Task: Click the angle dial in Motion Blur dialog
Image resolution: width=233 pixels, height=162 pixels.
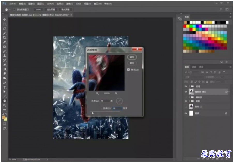Action: coord(119,101)
